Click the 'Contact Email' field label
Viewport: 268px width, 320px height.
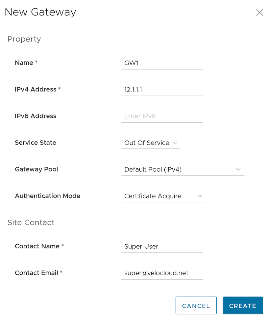pyautogui.click(x=37, y=273)
